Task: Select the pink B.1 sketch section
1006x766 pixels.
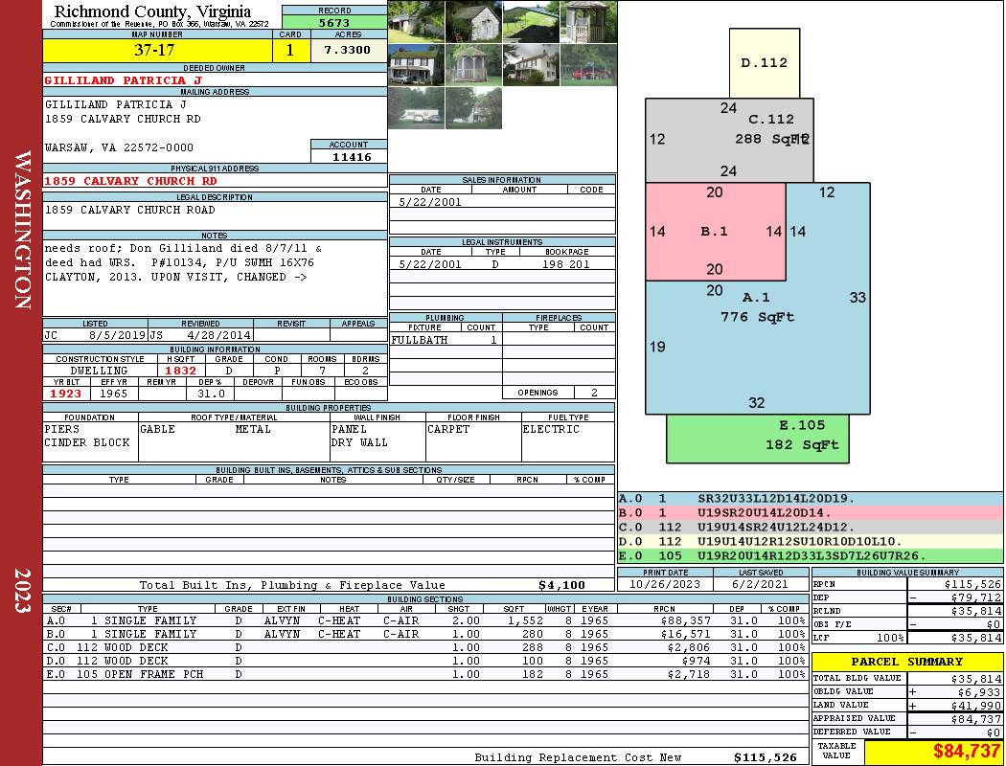Action: 716,232
